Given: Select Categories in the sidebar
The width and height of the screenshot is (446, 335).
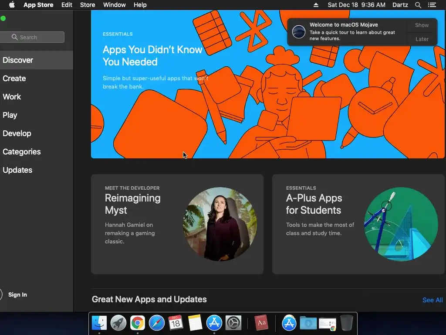Looking at the screenshot, I should (x=37, y=151).
